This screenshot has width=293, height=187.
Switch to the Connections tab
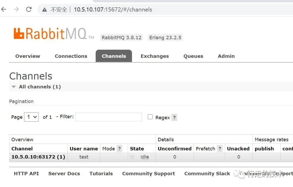pyautogui.click(x=71, y=56)
